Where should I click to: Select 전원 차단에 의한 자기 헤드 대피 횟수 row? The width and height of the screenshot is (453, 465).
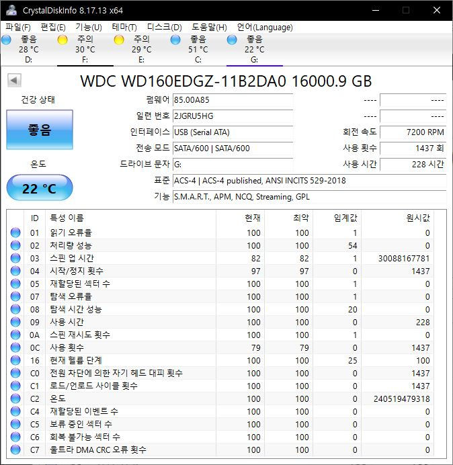point(222,373)
